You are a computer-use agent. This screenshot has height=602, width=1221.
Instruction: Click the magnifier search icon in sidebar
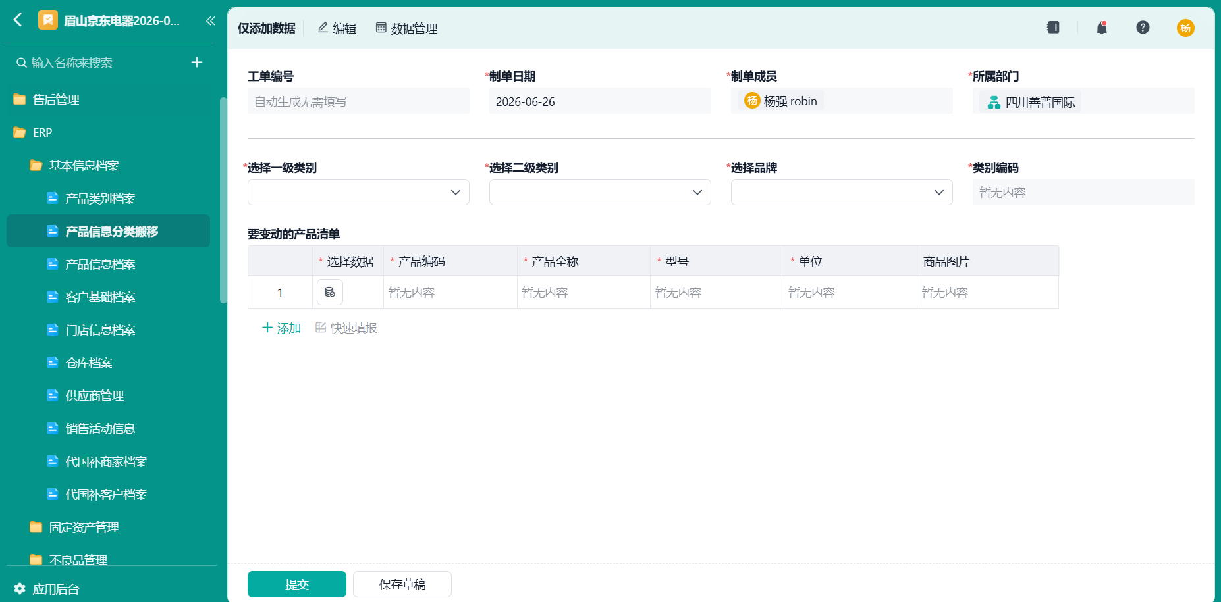tap(21, 63)
